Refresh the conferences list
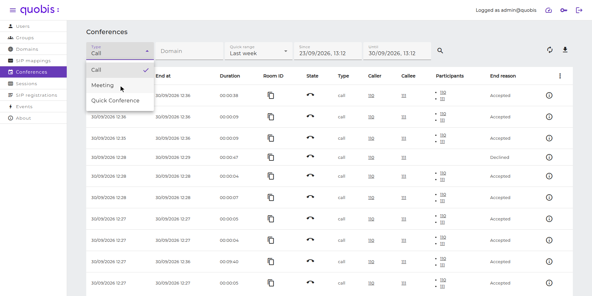 click(550, 50)
